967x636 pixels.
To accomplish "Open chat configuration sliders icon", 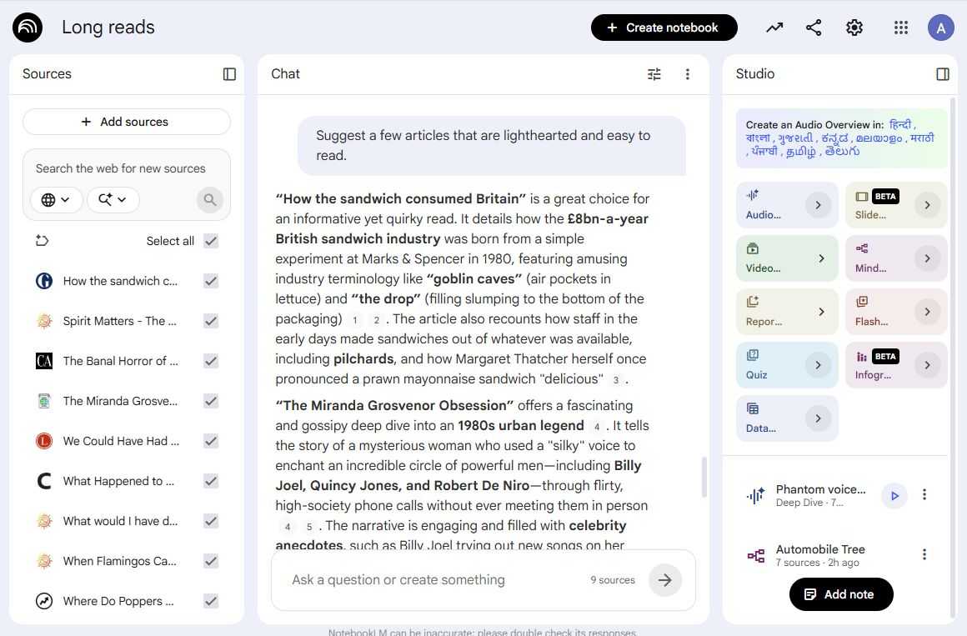I will tap(654, 74).
